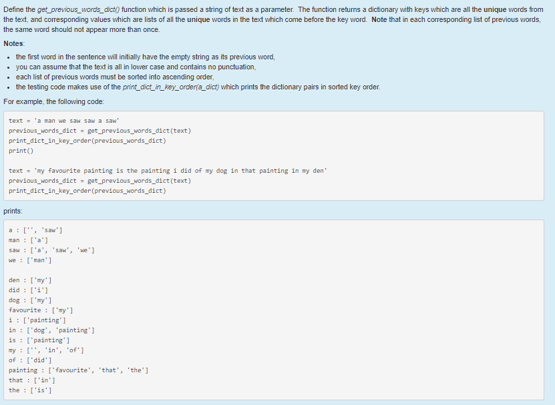555x405 pixels.
Task: Click the get_previous_words_dict() function name in description
Action: [x=79, y=9]
